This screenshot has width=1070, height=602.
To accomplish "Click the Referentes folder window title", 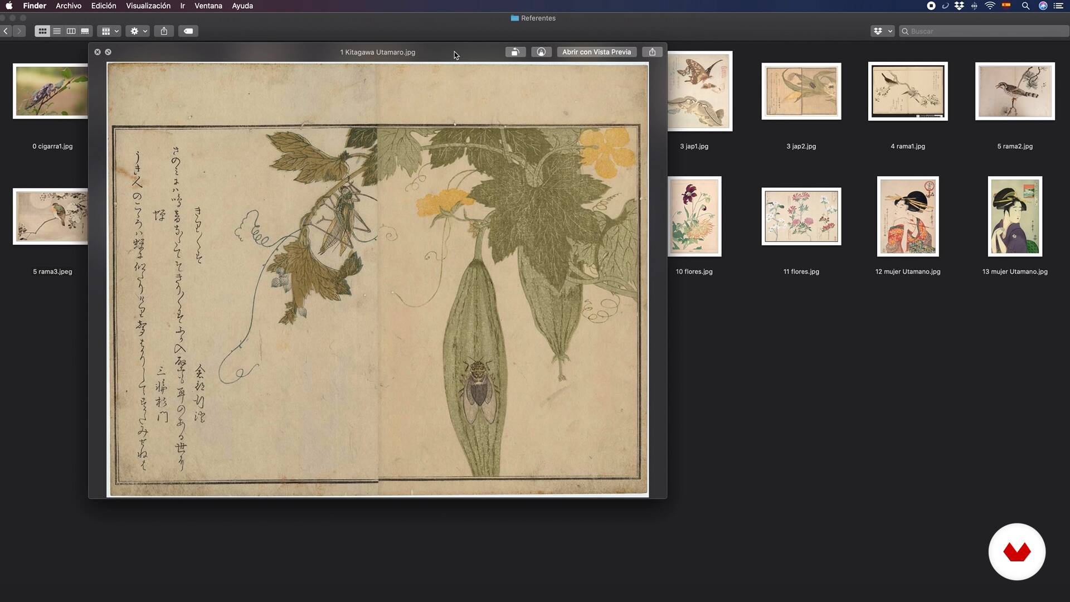I will tap(533, 18).
